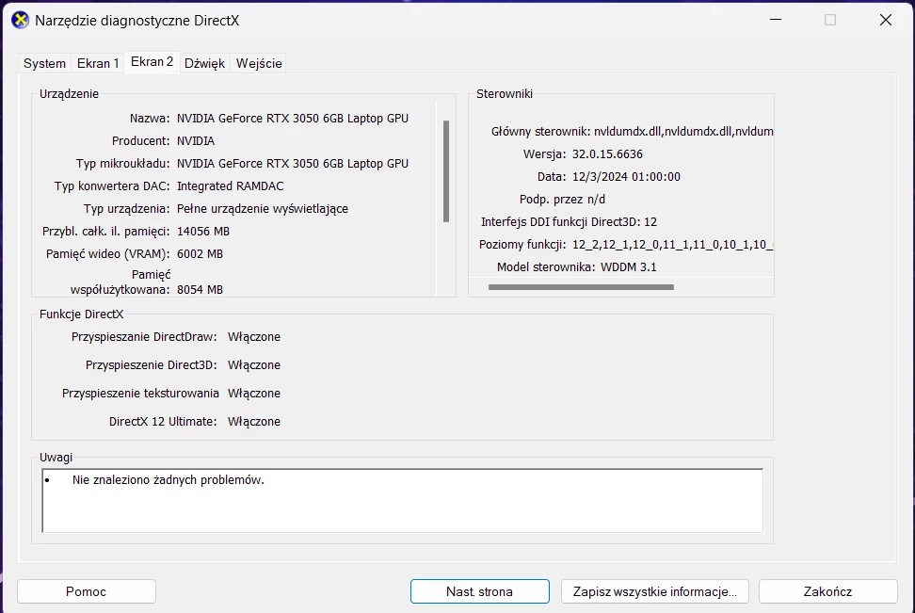Switch to the Wejście tab
Image resolution: width=915 pixels, height=613 pixels.
pos(258,63)
